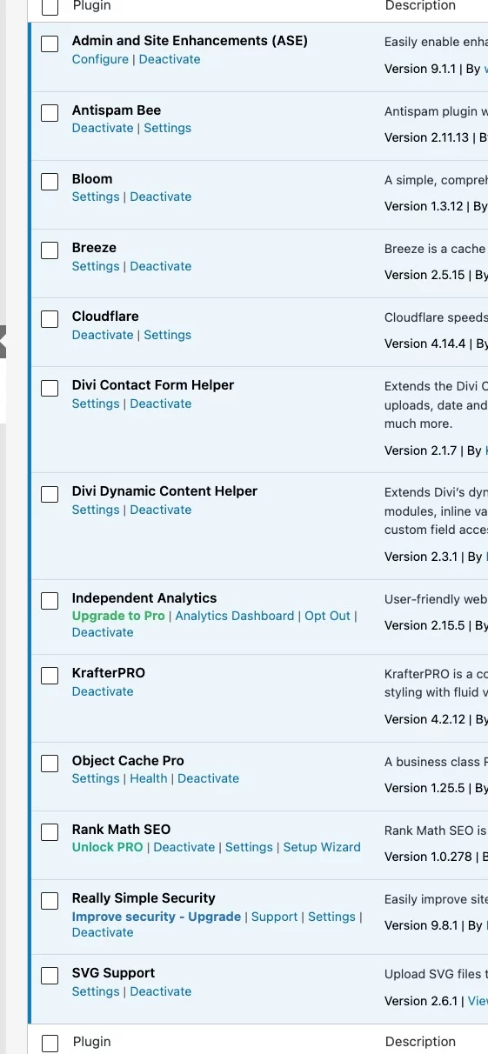The image size is (488, 1054).
Task: Check the Really Simple Security checkbox
Action: (50, 901)
